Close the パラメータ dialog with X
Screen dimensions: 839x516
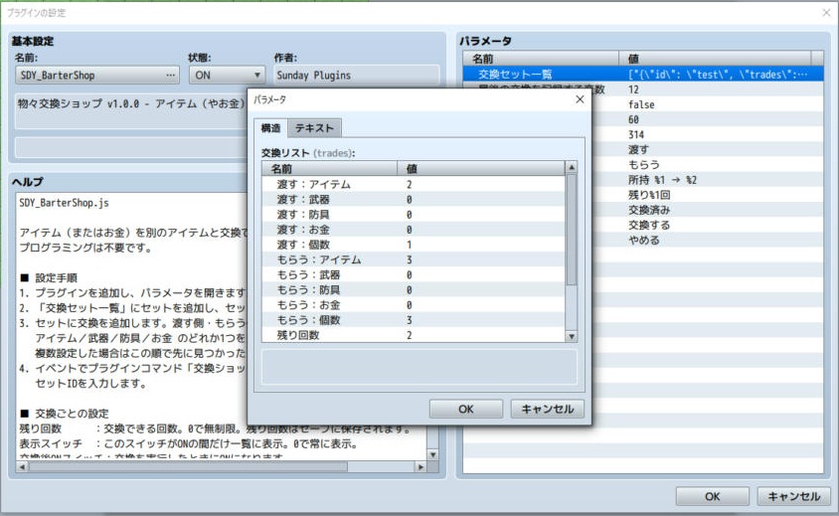pos(580,99)
